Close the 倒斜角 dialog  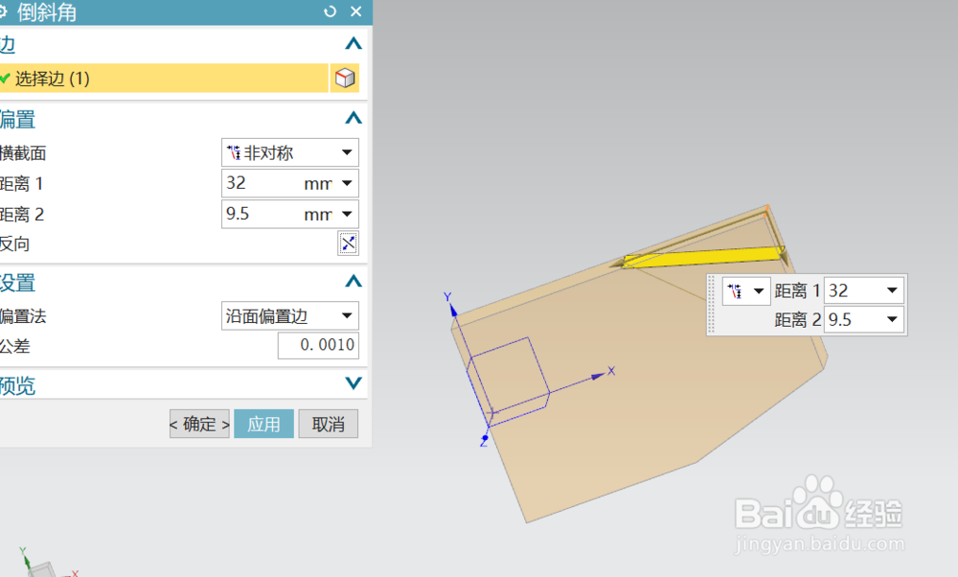pos(356,12)
